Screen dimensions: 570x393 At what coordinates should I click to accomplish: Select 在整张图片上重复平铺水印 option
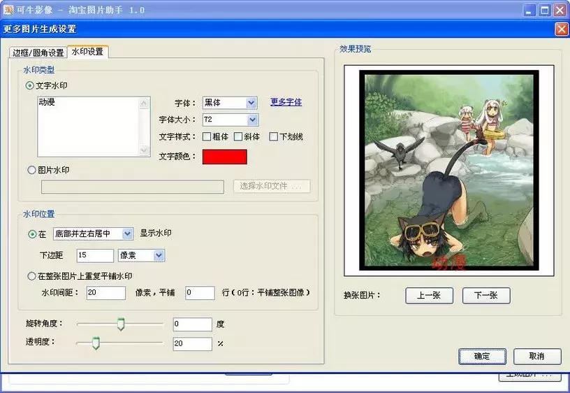pyautogui.click(x=31, y=276)
